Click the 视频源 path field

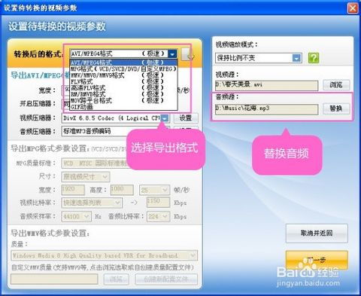tap(266, 85)
